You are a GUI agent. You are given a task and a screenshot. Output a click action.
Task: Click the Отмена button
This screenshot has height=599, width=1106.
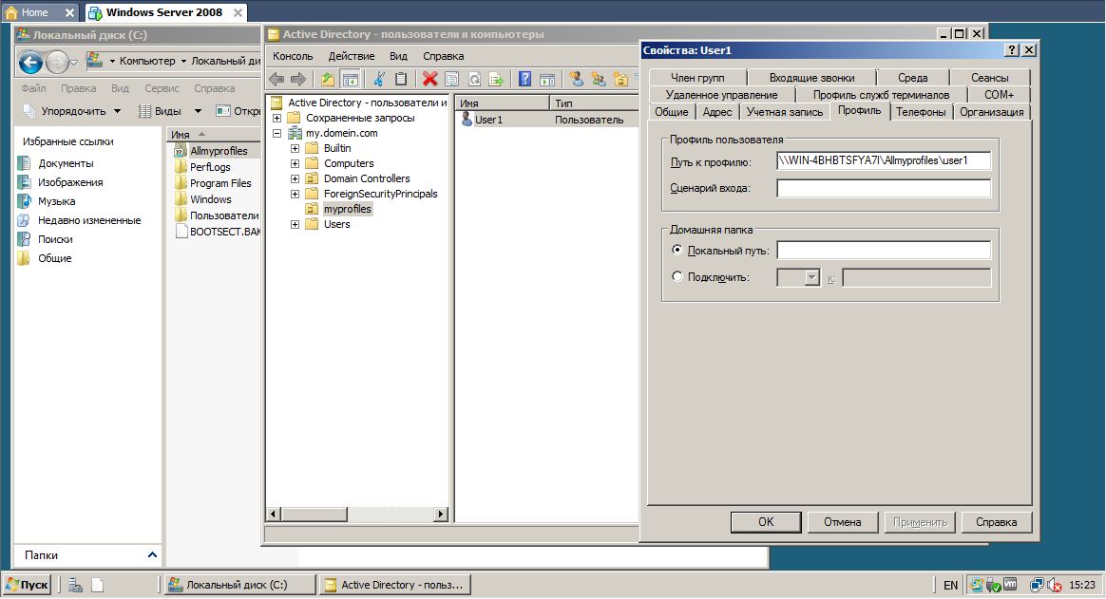click(842, 522)
